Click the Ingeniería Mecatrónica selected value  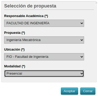click(x=23, y=40)
